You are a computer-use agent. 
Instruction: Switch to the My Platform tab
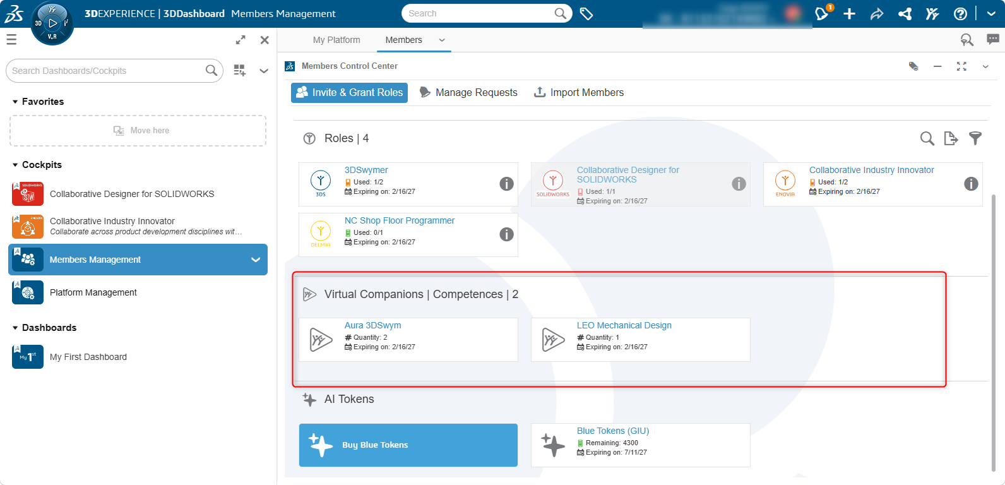coord(336,40)
